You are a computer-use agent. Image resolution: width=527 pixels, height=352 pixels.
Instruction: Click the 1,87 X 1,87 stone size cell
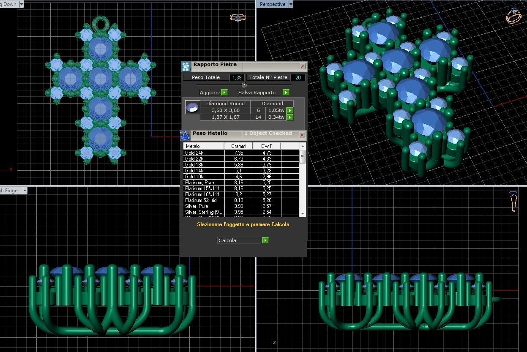(x=225, y=117)
